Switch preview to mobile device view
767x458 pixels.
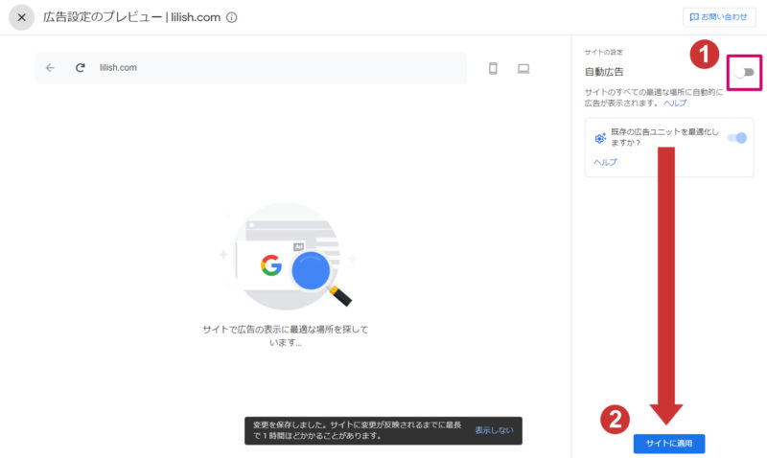click(x=493, y=68)
